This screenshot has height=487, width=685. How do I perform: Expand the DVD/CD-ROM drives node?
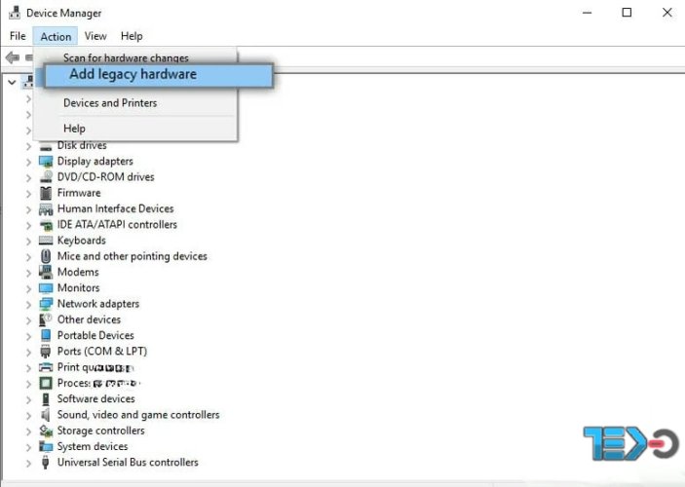click(x=28, y=178)
